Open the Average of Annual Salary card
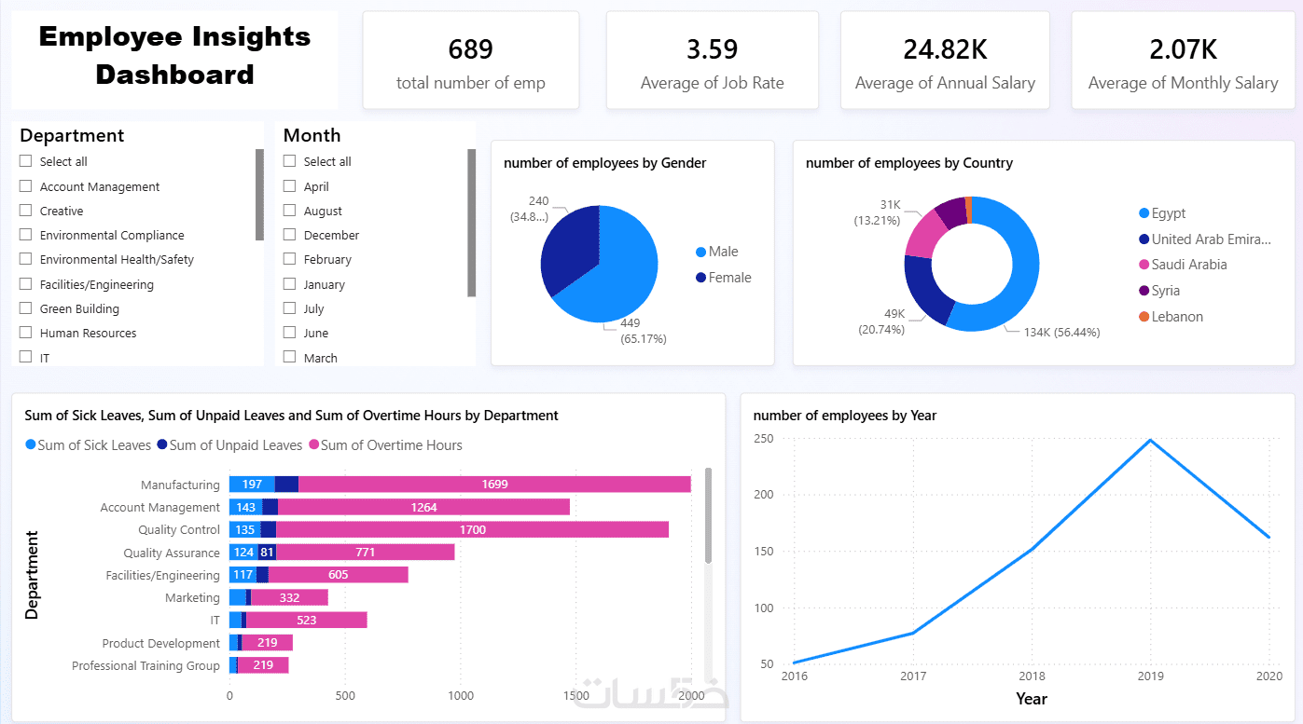 945,61
